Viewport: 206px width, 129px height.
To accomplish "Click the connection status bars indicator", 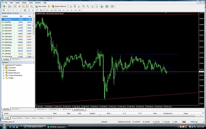I will pos(184,122).
